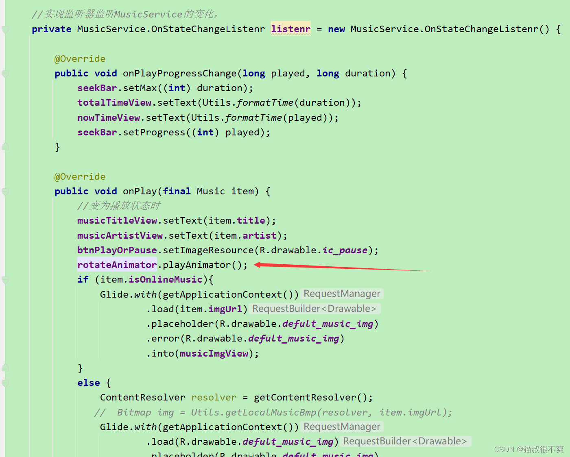Click RequestBuilder<Drawable> hint after load(R.drawable.defult_music_img)
The width and height of the screenshot is (570, 457).
405,441
